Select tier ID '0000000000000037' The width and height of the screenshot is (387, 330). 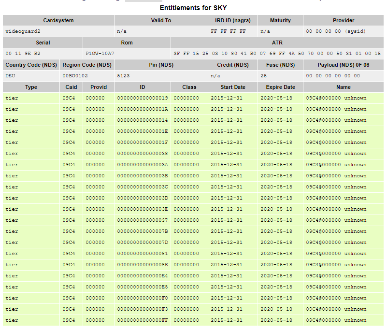coord(143,220)
